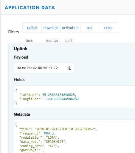This screenshot has width=135, height=153.
Task: Toggle the uplink filter
Action: coord(32,28)
